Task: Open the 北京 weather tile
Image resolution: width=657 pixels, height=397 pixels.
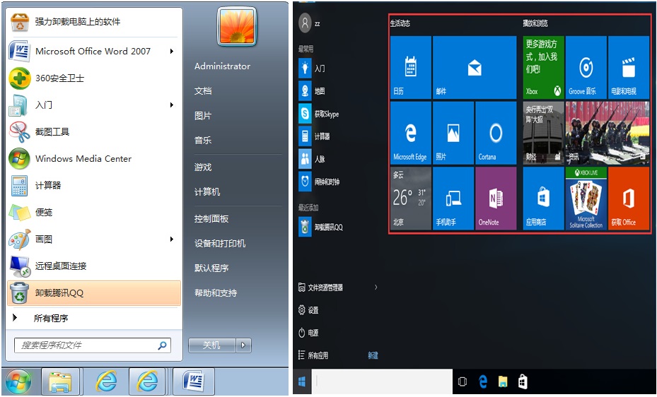Action: 411,198
